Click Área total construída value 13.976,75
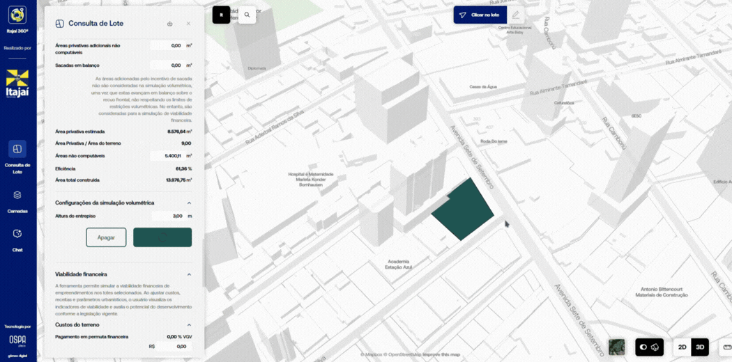732x362 pixels. click(x=178, y=180)
